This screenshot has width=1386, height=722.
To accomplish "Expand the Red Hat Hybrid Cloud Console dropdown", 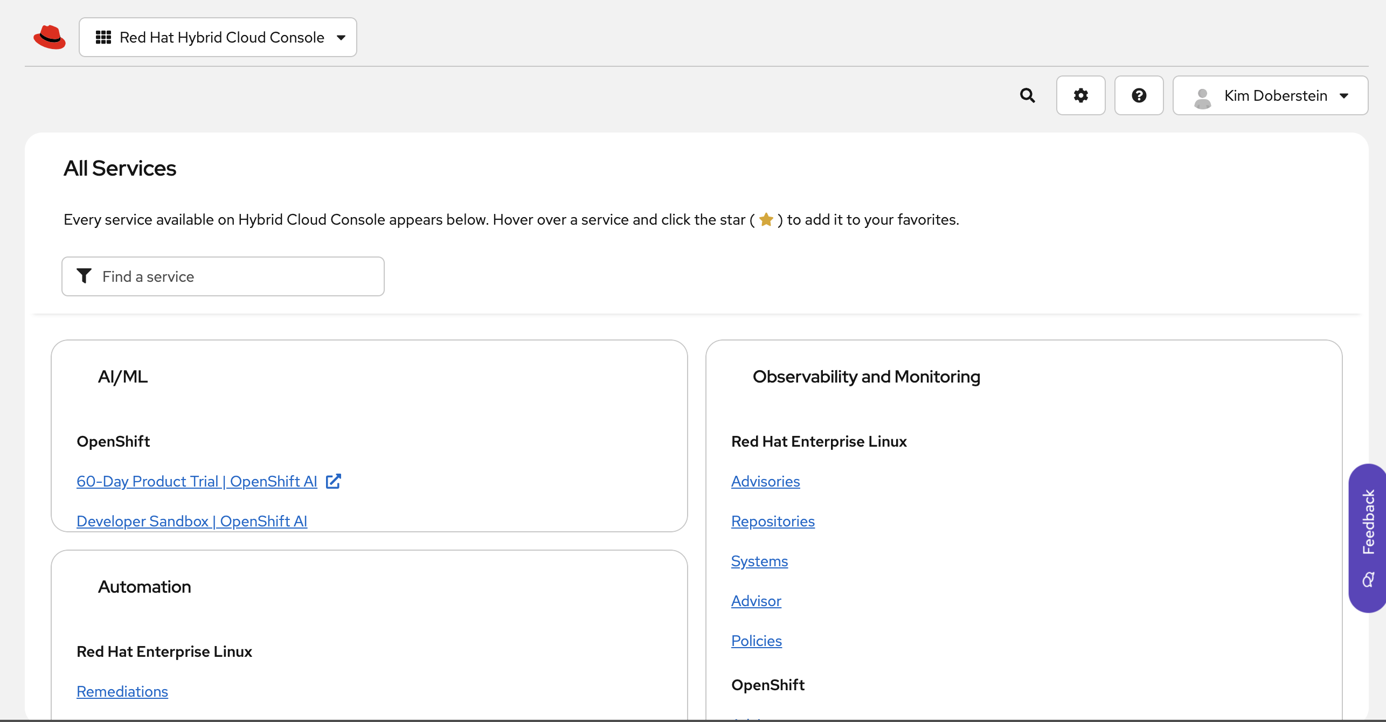I will [341, 37].
